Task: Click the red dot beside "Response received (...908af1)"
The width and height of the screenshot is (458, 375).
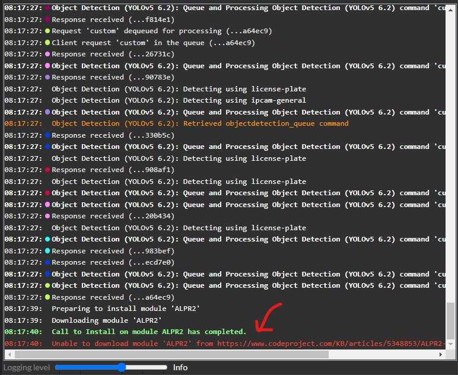Action: pyautogui.click(x=47, y=170)
